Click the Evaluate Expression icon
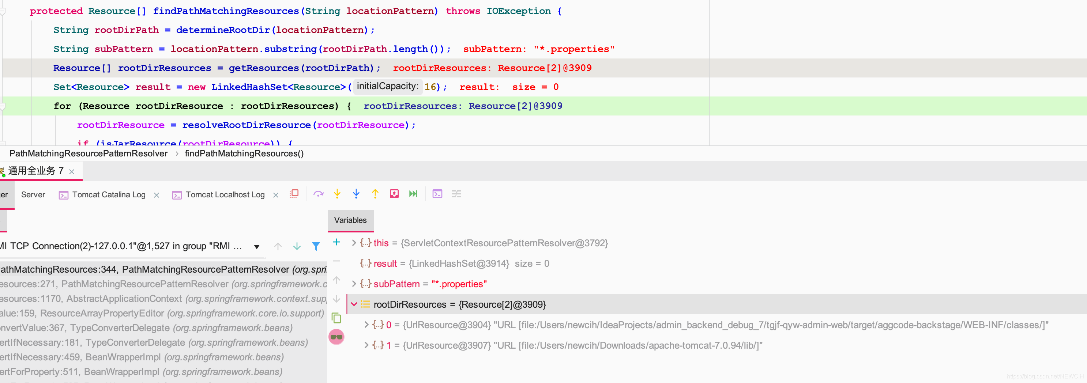Image resolution: width=1087 pixels, height=383 pixels. click(437, 194)
